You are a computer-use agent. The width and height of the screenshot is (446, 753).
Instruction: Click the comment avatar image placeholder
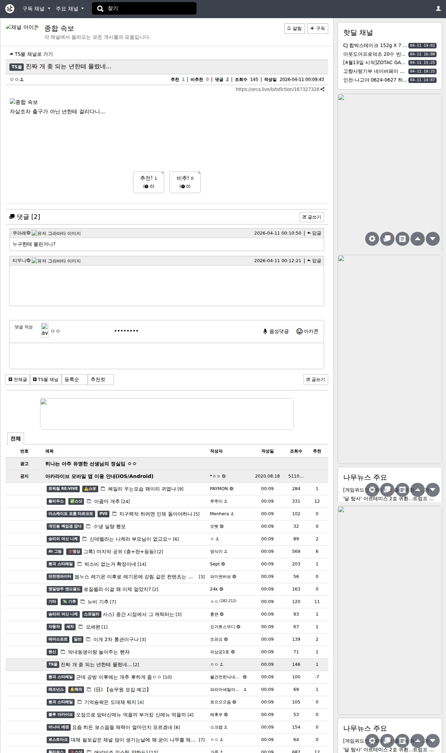[45, 330]
